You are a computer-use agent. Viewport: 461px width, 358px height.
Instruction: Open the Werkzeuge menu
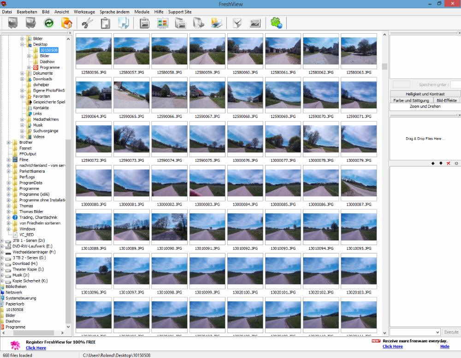coord(84,12)
